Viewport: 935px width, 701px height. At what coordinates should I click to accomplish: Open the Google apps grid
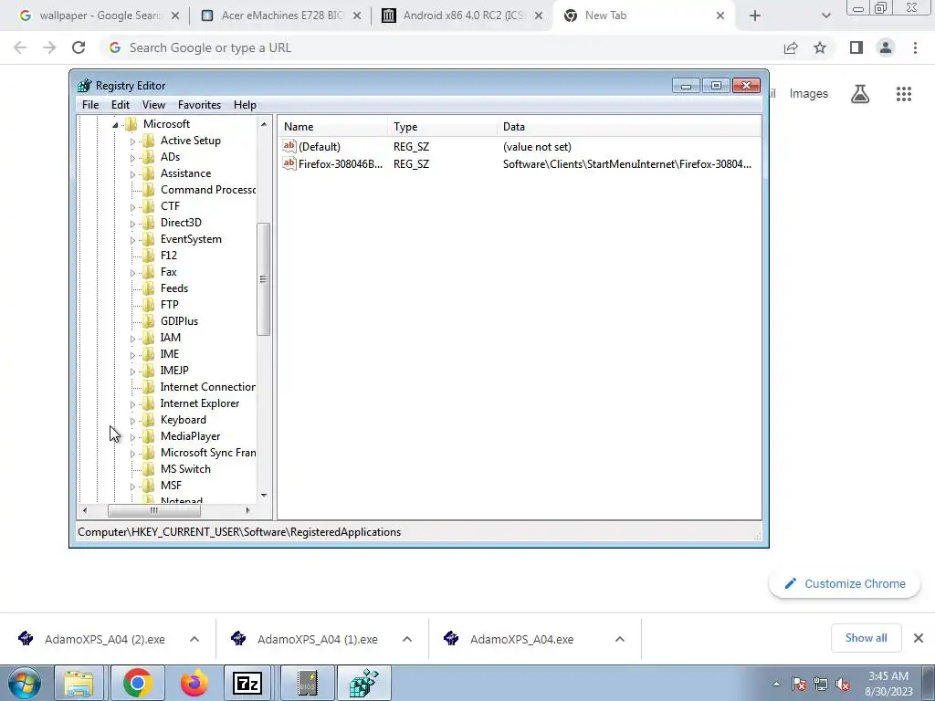903,94
